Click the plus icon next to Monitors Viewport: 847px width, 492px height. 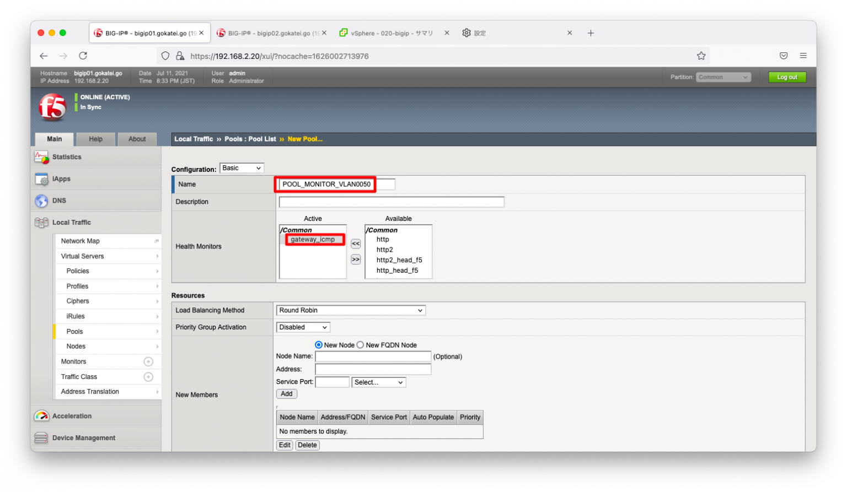[x=148, y=362]
